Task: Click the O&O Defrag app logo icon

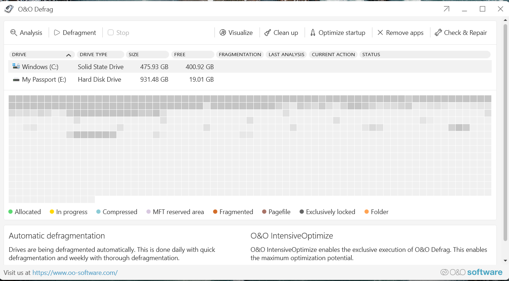Action: (9, 9)
